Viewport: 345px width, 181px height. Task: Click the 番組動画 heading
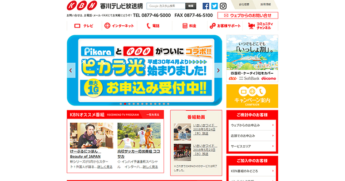[x=196, y=117]
